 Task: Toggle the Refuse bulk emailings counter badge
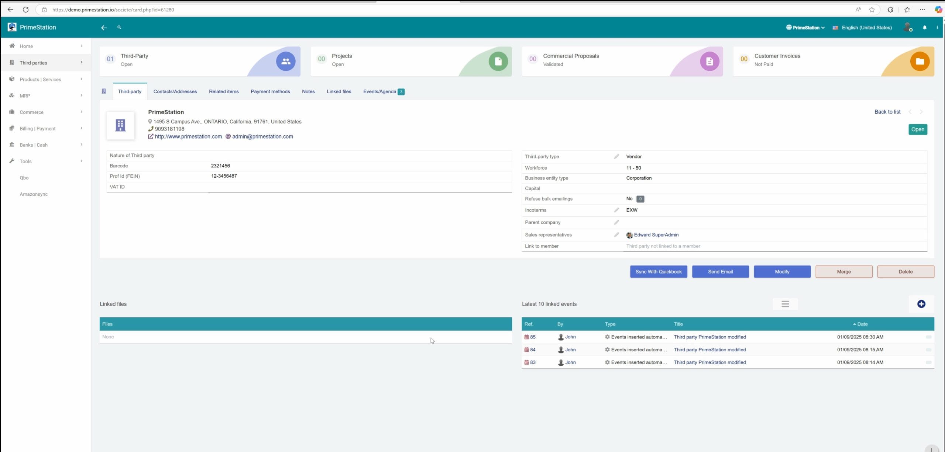click(x=640, y=199)
